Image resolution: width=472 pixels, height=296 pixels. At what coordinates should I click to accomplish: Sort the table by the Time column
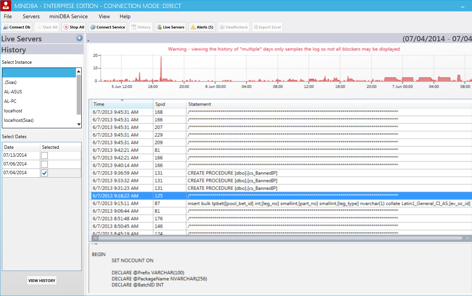click(122, 104)
